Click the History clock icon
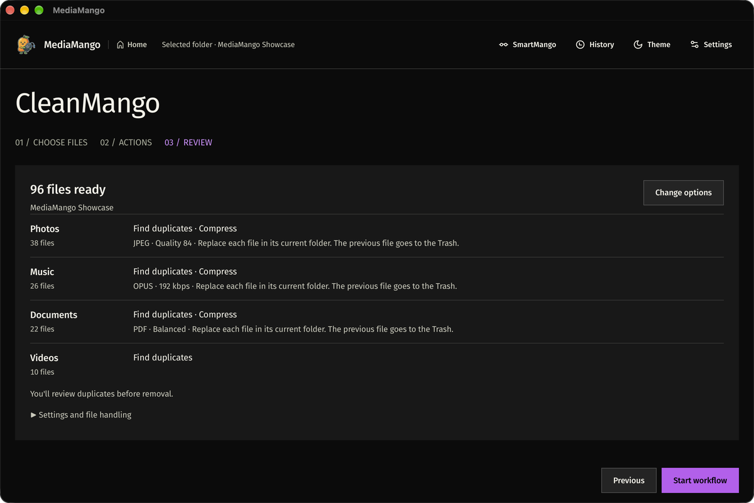Viewport: 754px width, 503px height. point(580,45)
